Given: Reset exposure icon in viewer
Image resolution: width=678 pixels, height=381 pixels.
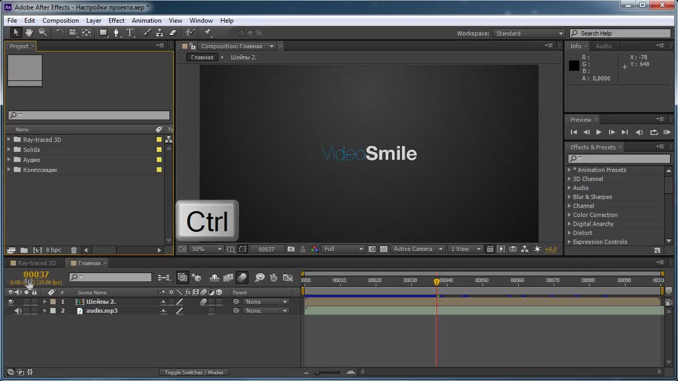Looking at the screenshot, I should tap(538, 249).
